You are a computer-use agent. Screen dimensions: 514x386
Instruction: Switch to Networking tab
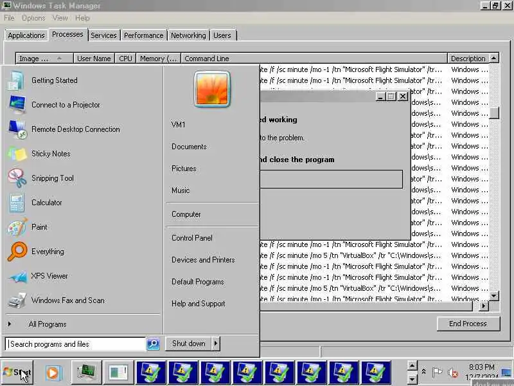point(188,35)
